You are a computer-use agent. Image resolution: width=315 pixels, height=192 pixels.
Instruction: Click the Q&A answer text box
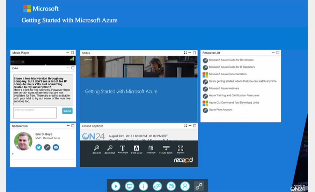tap(43, 90)
